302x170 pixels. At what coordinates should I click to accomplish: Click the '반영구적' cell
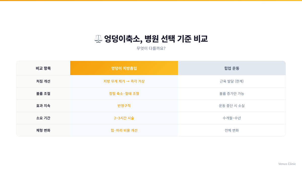coord(124,106)
